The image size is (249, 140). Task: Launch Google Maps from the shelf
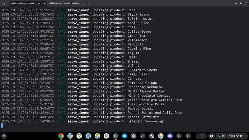click(79, 136)
